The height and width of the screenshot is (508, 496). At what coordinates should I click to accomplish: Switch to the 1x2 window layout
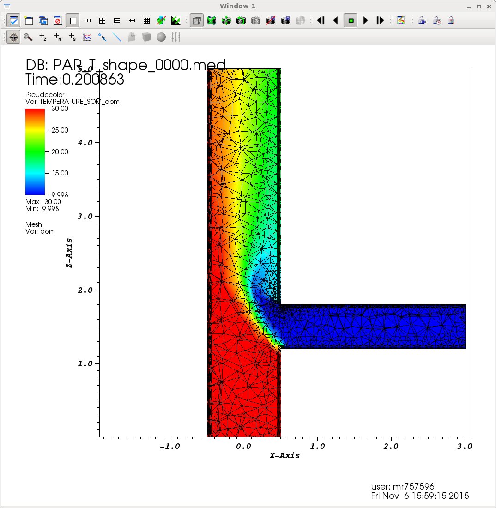pyautogui.click(x=87, y=21)
